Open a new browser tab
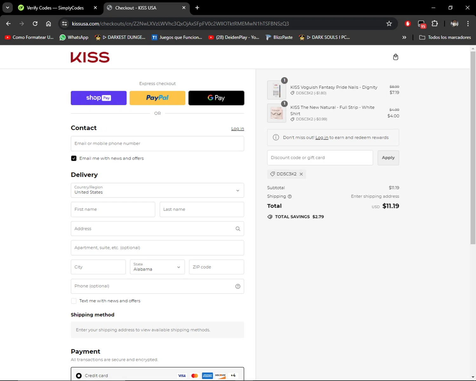This screenshot has height=381, width=476. coord(197,8)
